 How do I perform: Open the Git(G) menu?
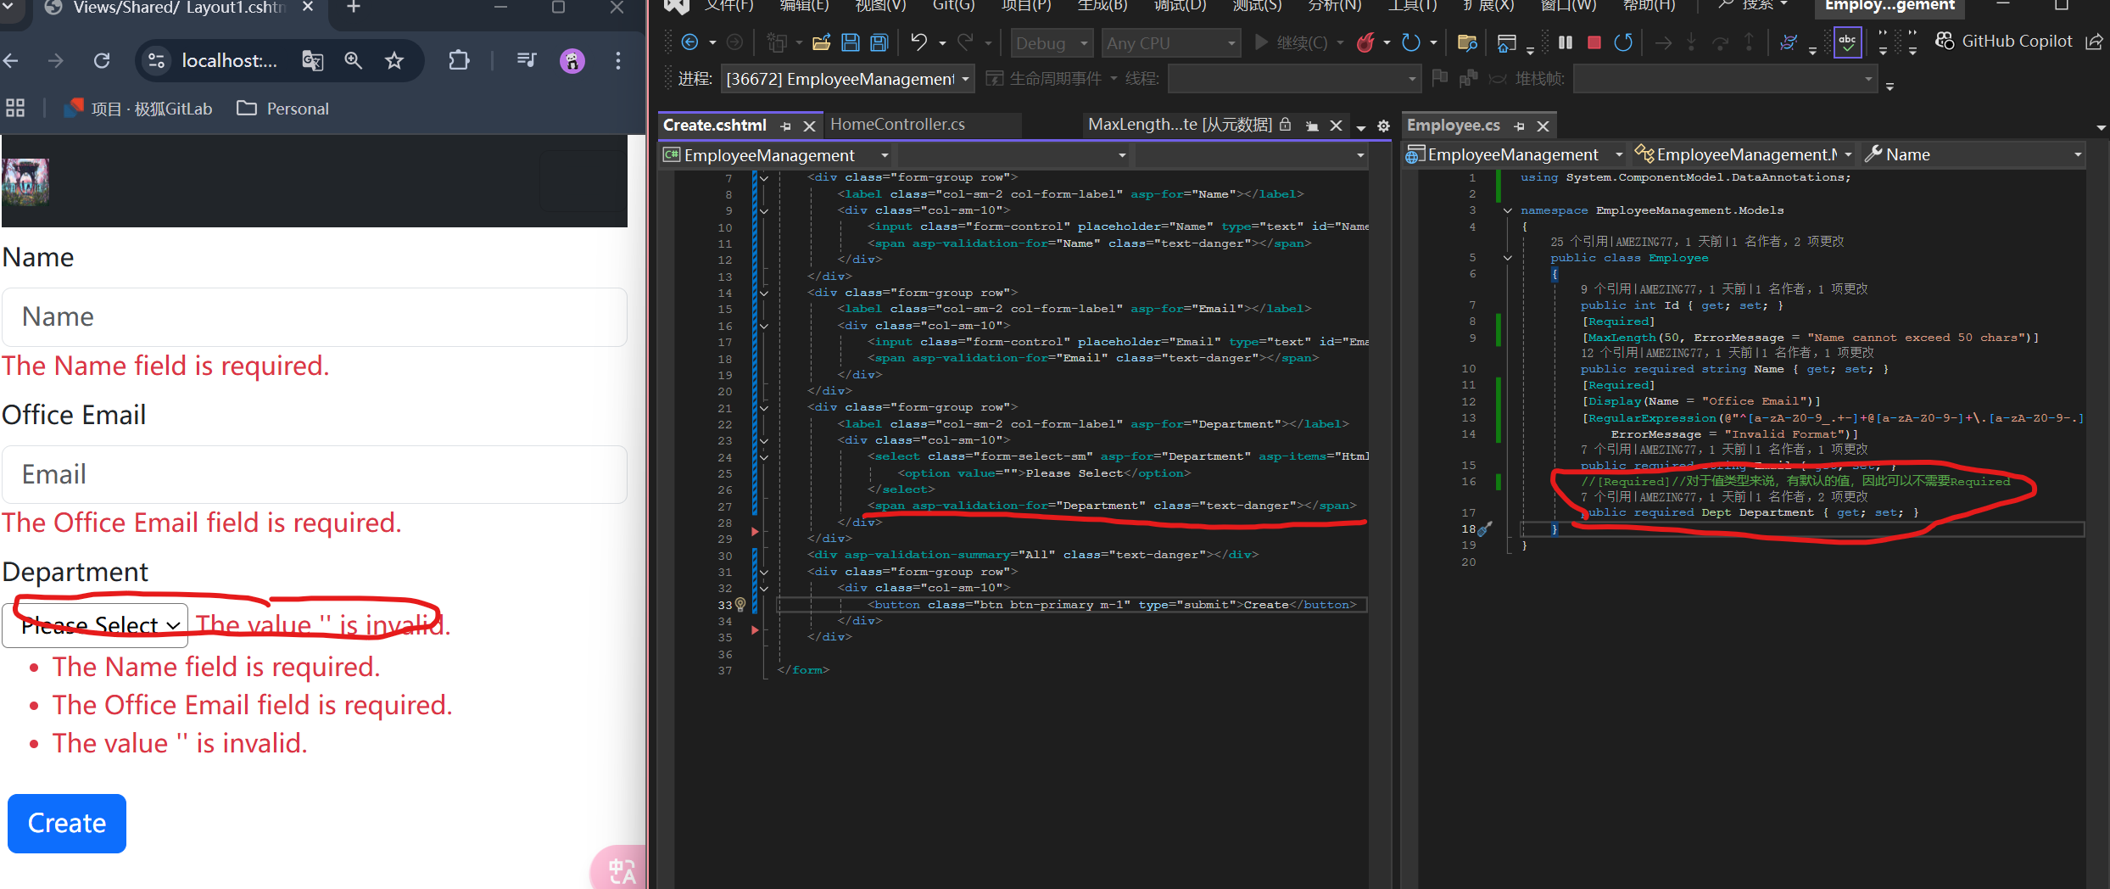953,5
